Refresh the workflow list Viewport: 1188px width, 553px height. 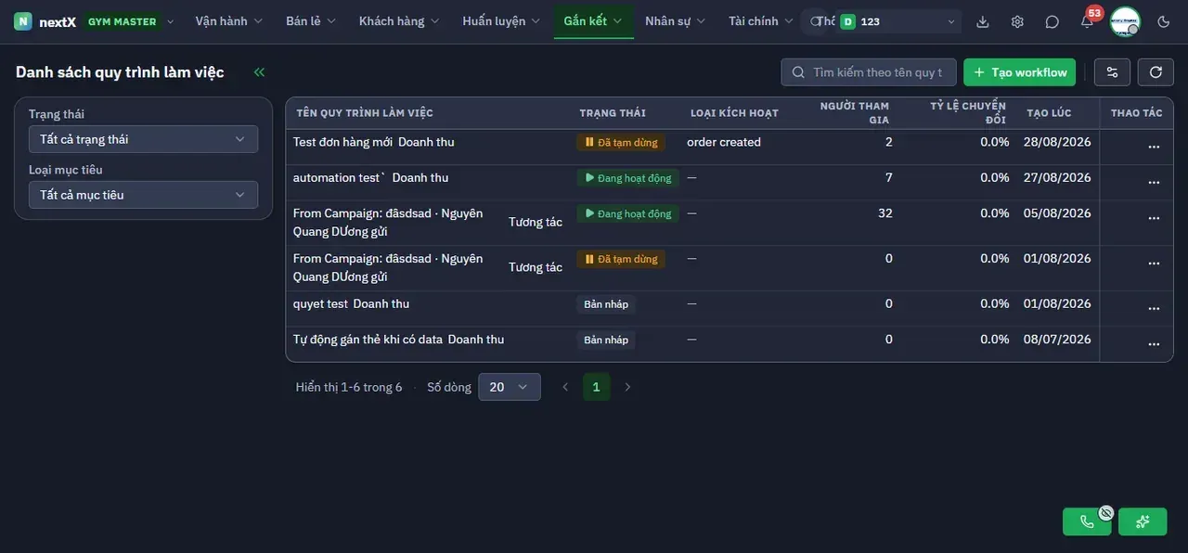click(x=1156, y=72)
